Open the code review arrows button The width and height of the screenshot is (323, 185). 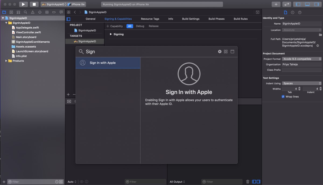[287, 4]
